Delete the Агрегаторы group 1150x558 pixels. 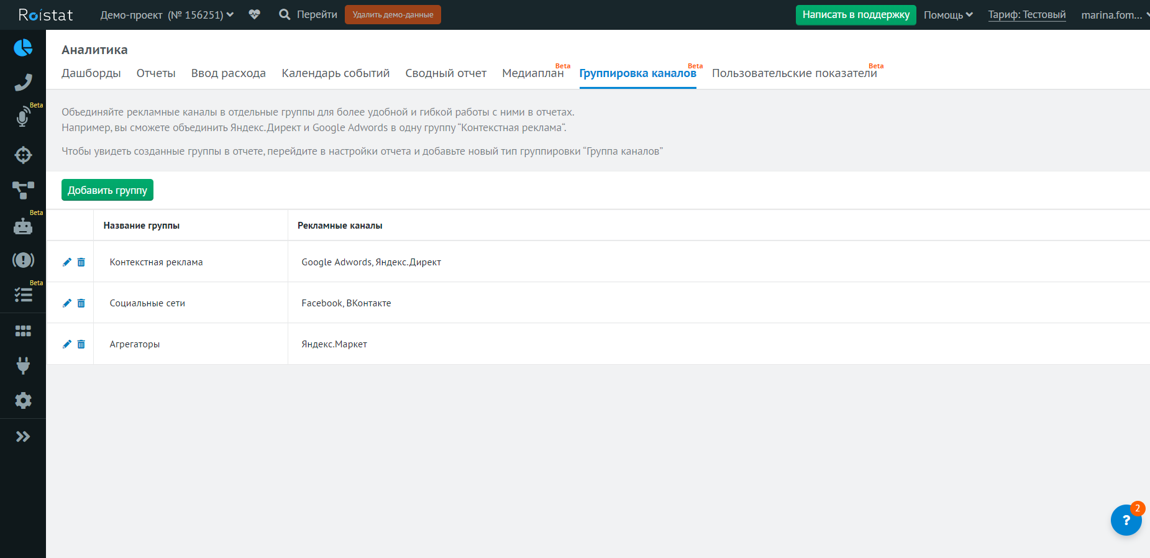point(81,344)
